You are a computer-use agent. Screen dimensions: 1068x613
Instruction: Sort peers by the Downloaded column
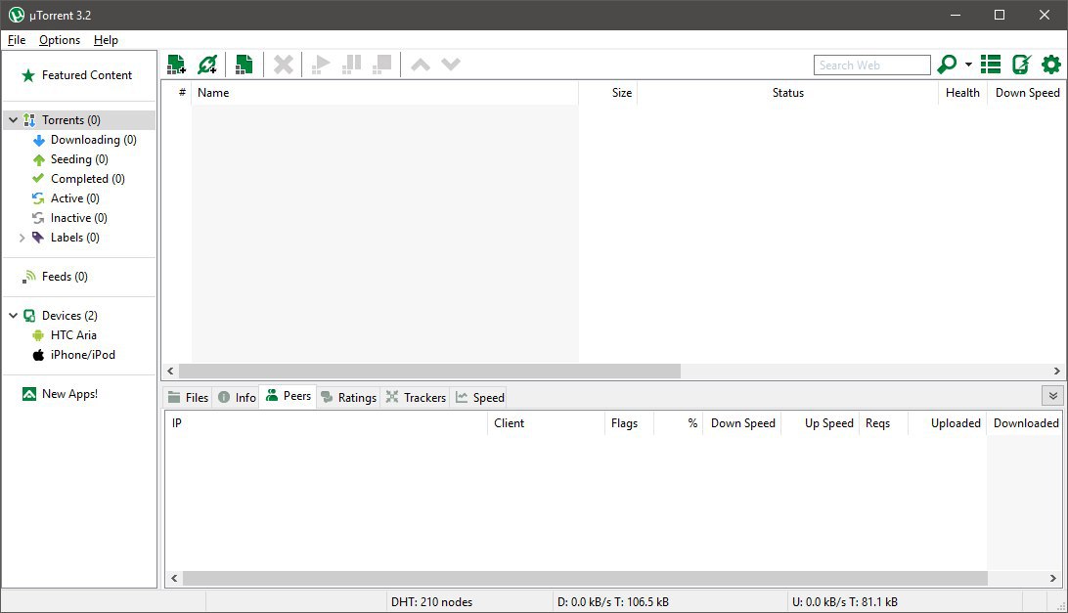pos(1024,423)
